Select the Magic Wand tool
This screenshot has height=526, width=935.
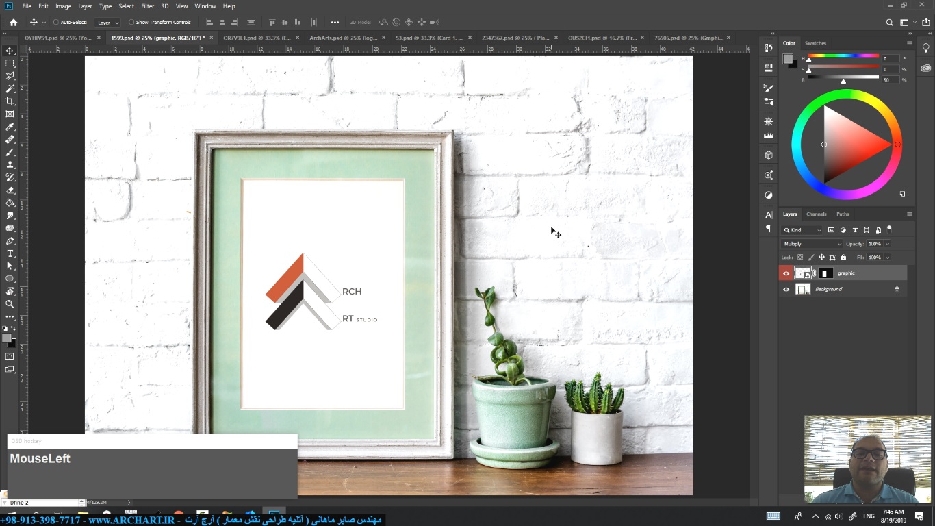coord(10,88)
